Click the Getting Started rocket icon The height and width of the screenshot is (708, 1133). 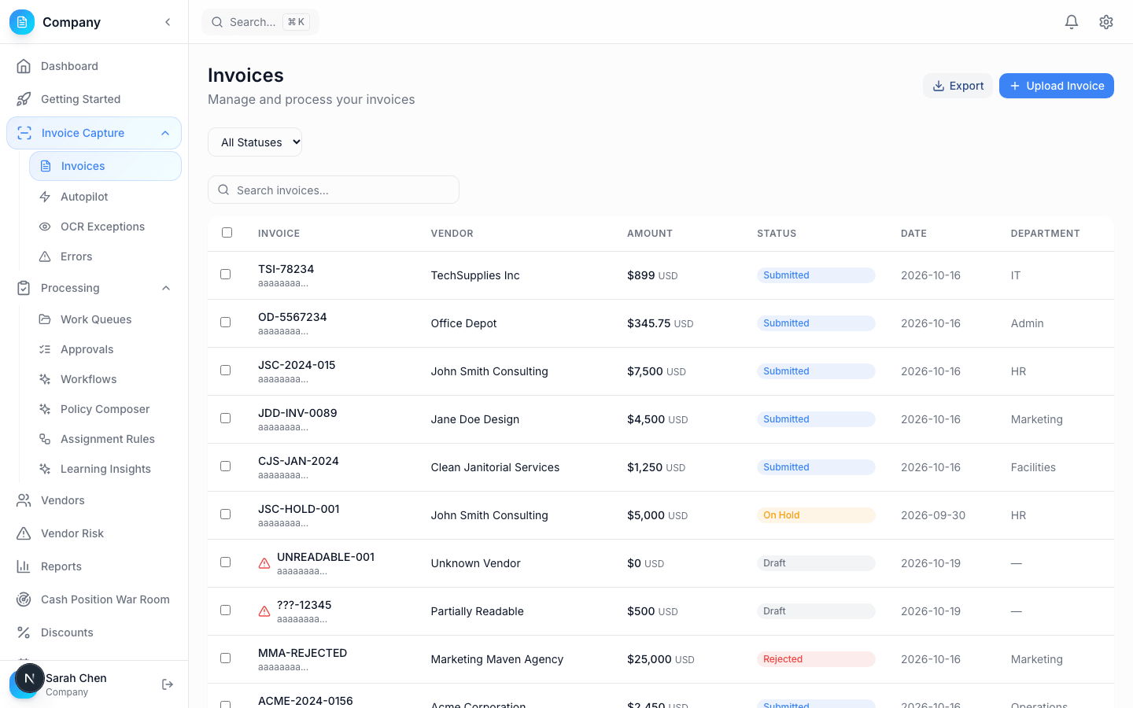tap(24, 99)
